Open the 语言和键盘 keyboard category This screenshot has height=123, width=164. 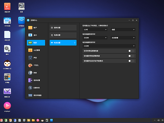click(36, 95)
